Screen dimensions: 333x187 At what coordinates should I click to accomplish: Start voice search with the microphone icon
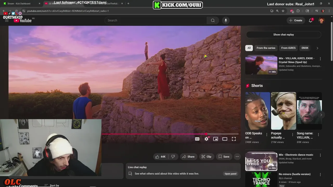click(226, 21)
